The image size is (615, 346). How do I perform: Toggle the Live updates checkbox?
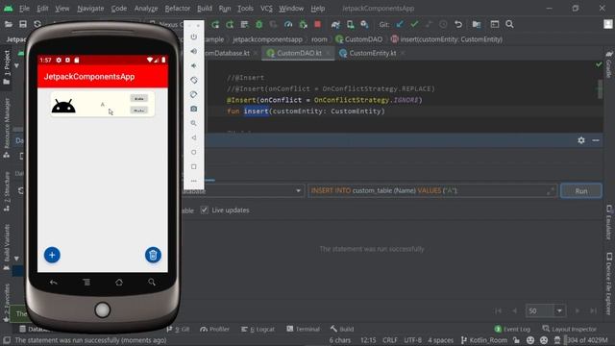coord(204,210)
